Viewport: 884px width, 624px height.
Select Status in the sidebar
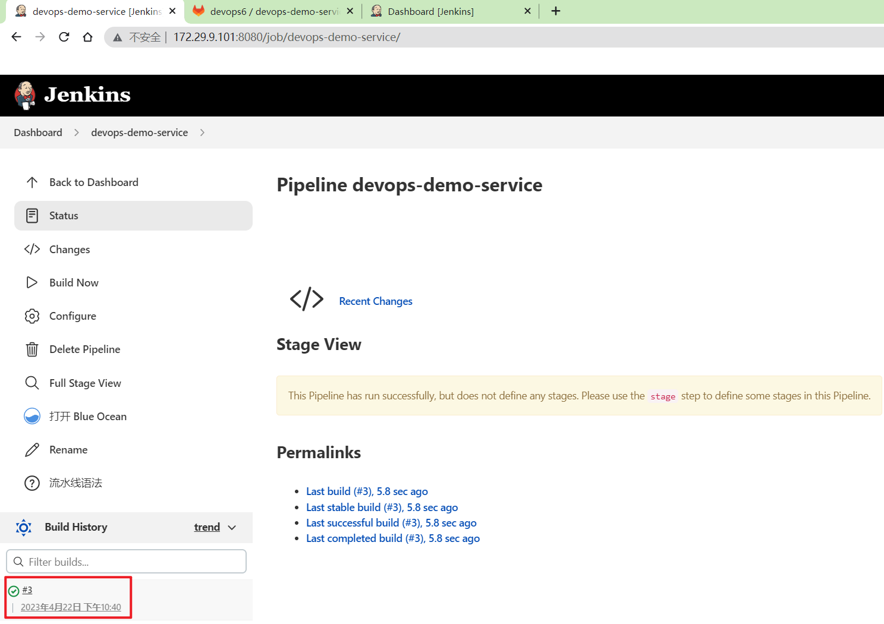(133, 216)
